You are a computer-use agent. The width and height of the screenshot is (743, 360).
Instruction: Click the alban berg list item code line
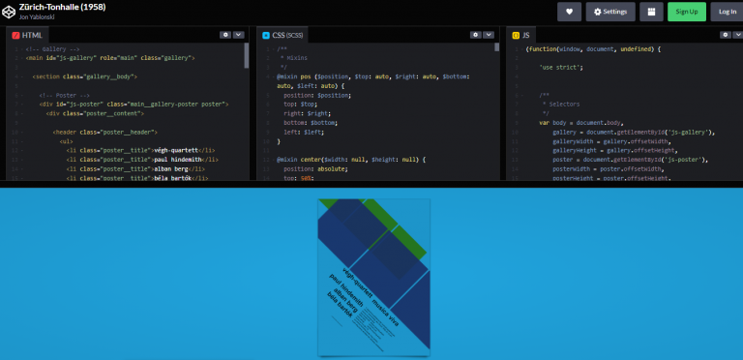point(135,168)
